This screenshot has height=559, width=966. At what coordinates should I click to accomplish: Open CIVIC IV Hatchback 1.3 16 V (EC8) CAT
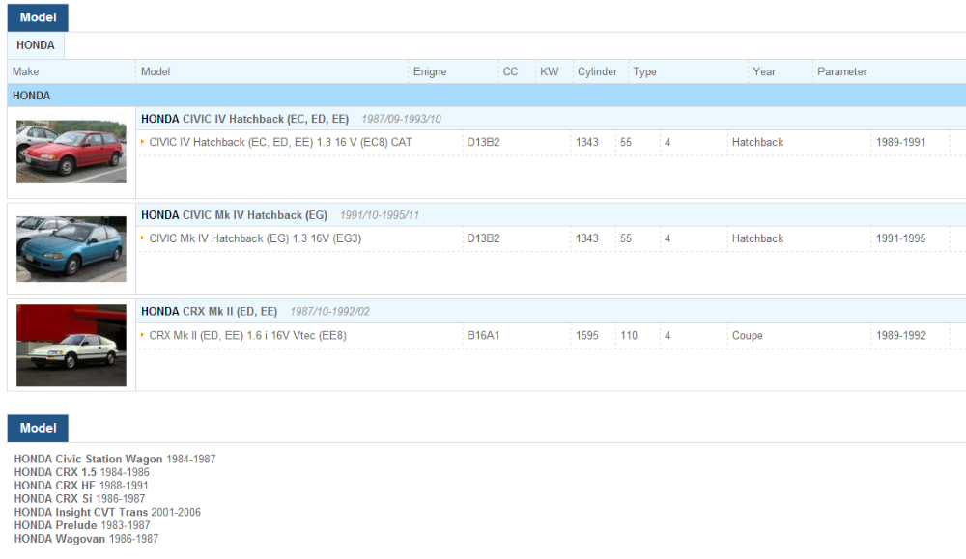[280, 142]
